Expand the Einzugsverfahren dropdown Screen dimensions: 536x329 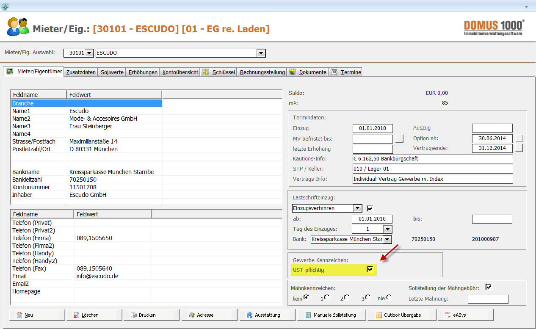(x=358, y=208)
